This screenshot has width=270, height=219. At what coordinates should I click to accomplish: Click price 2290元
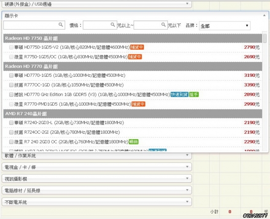pos(251,142)
